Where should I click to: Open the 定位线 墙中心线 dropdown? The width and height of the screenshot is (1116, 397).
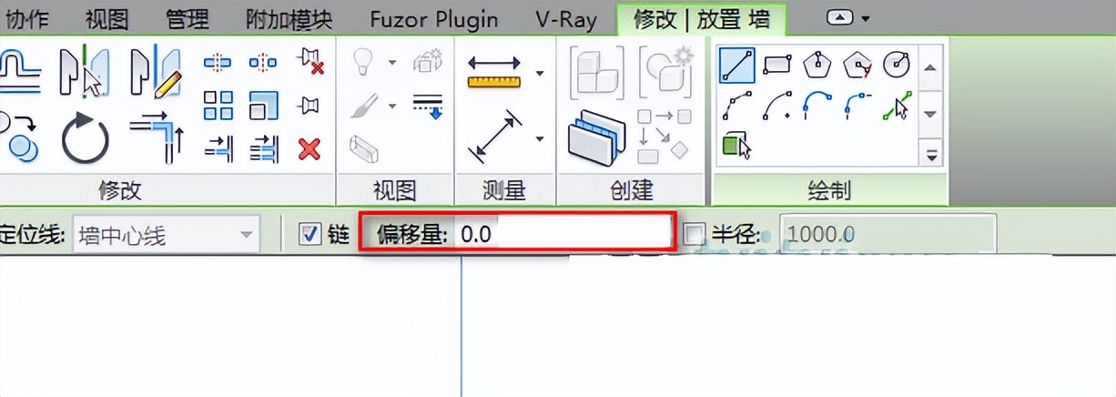pos(166,235)
